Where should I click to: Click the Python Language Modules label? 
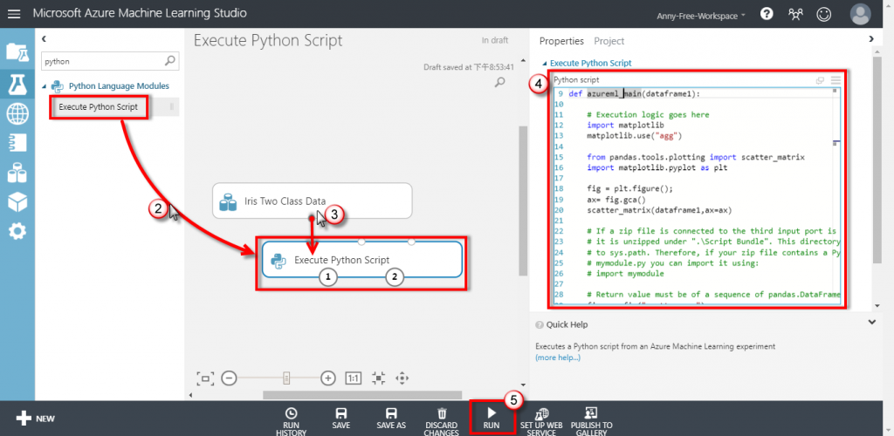(x=119, y=86)
